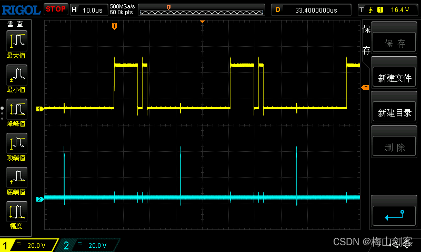The width and height of the screenshot is (421, 252).
Task: Click the menu page indicator dots on the left edge
Action: coord(2,113)
